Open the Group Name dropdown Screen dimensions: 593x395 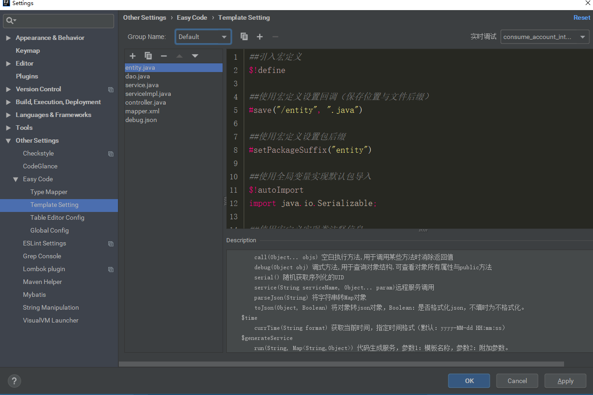click(x=203, y=37)
